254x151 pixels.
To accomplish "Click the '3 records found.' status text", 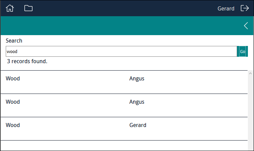I will click(27, 61).
